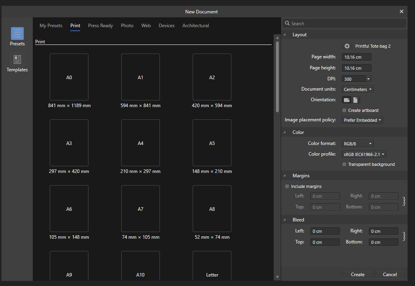Select landscape orientation icon
415x286 pixels.
click(x=346, y=100)
